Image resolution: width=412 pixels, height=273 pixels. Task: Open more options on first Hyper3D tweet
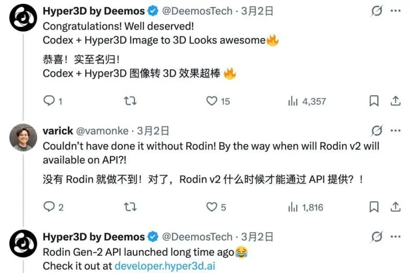coord(396,11)
